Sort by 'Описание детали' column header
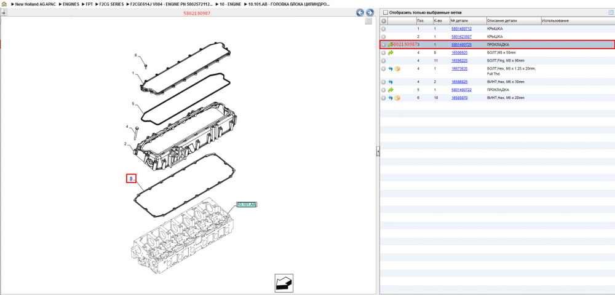 [x=514, y=21]
